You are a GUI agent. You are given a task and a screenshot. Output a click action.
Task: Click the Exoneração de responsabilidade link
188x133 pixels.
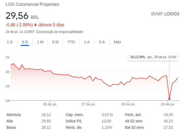60,32
